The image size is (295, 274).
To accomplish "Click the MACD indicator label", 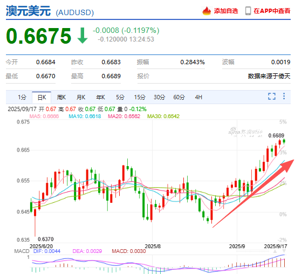I will point(22,251).
